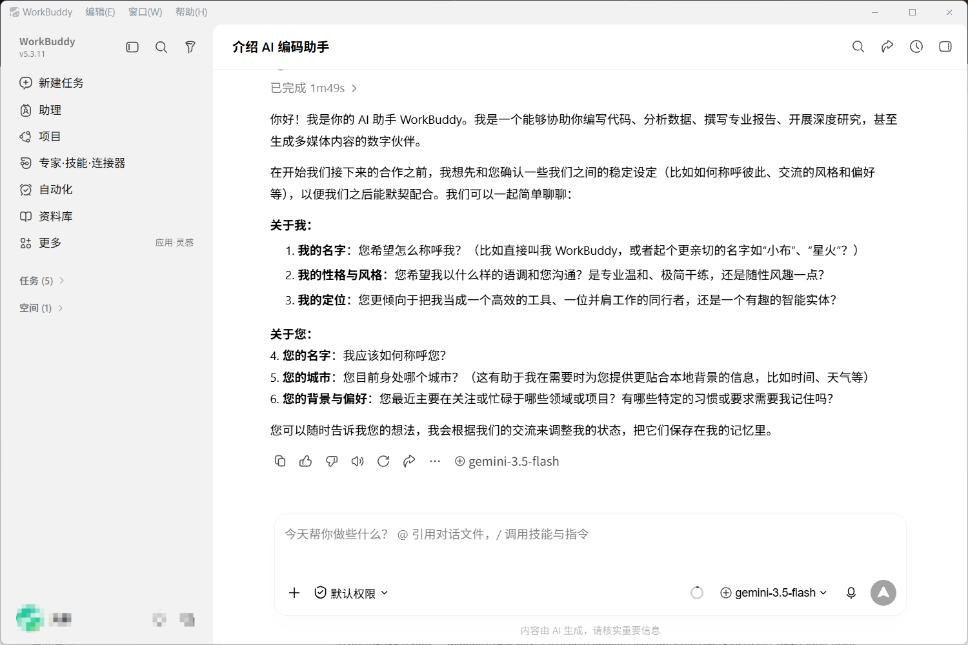Read the reply aloud speaker icon
968x645 pixels.
[x=358, y=461]
